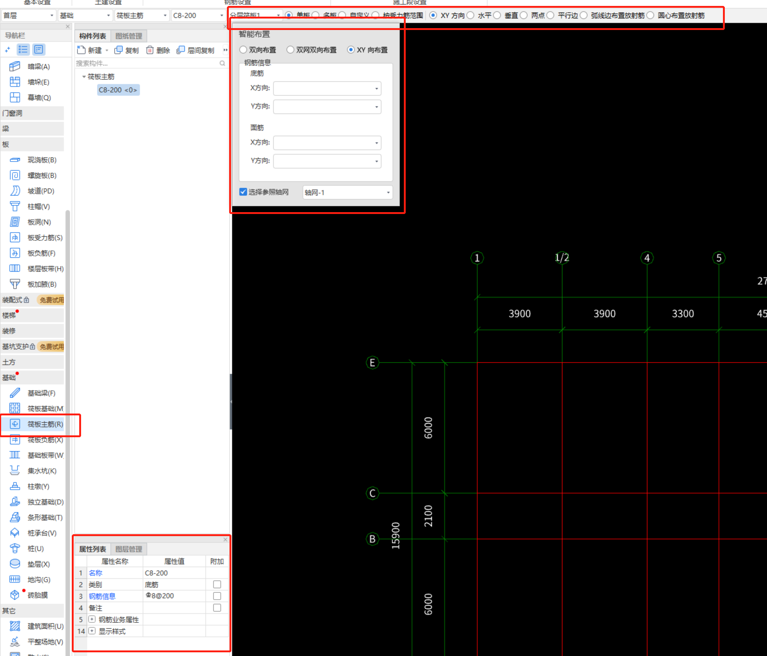This screenshot has height=656, width=767.
Task: Select the 砌体墙 墙垛(E) icon
Action: (15, 82)
